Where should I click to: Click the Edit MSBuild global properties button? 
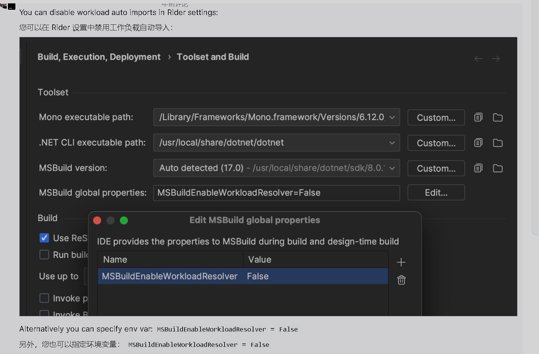click(436, 192)
